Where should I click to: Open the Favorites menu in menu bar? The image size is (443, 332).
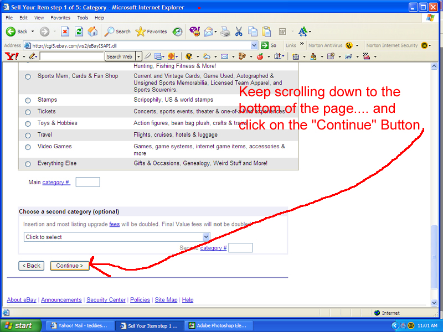coord(60,18)
